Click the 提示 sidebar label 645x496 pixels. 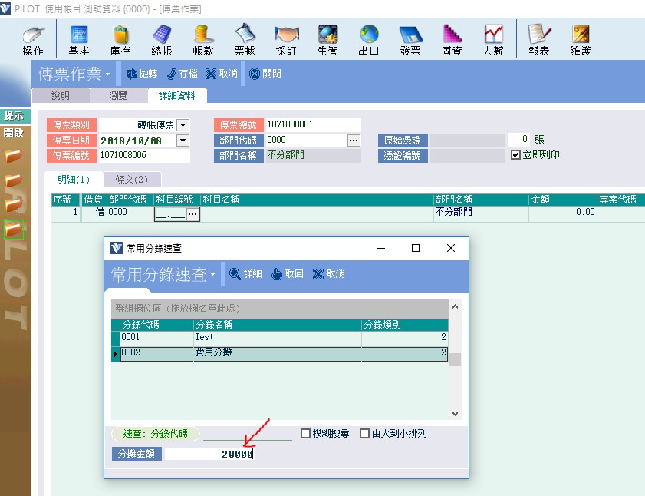[x=14, y=116]
